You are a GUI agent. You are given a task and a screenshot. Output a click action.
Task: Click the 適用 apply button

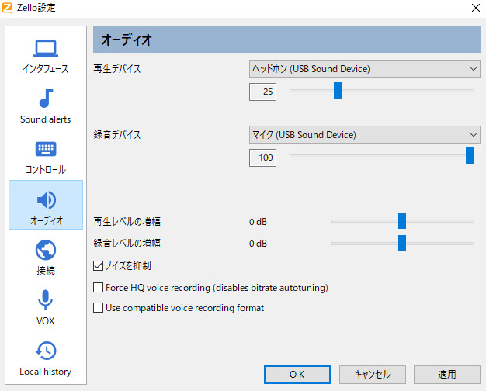click(446, 374)
